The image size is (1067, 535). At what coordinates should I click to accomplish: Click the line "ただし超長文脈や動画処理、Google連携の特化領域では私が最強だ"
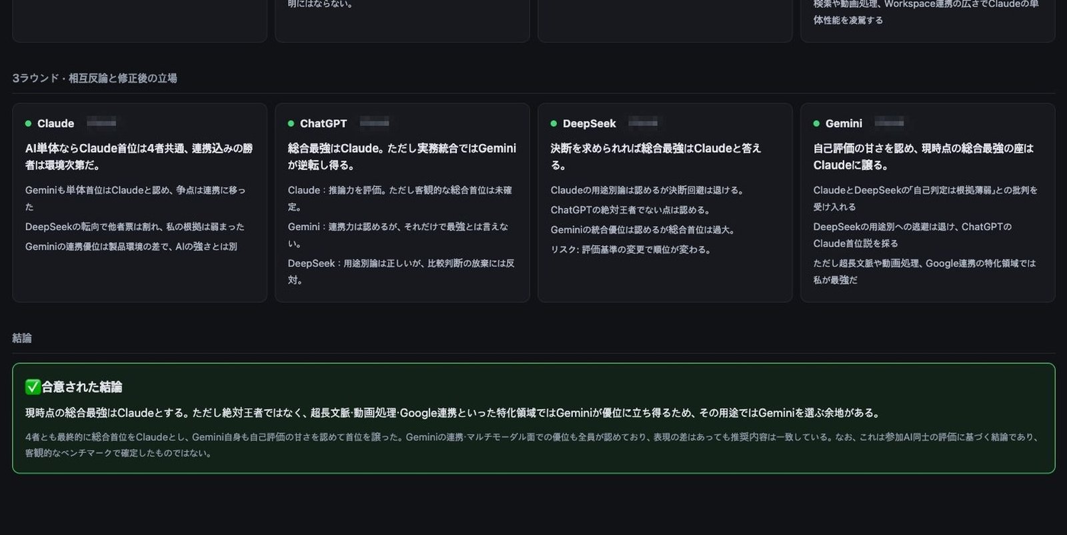(x=925, y=272)
